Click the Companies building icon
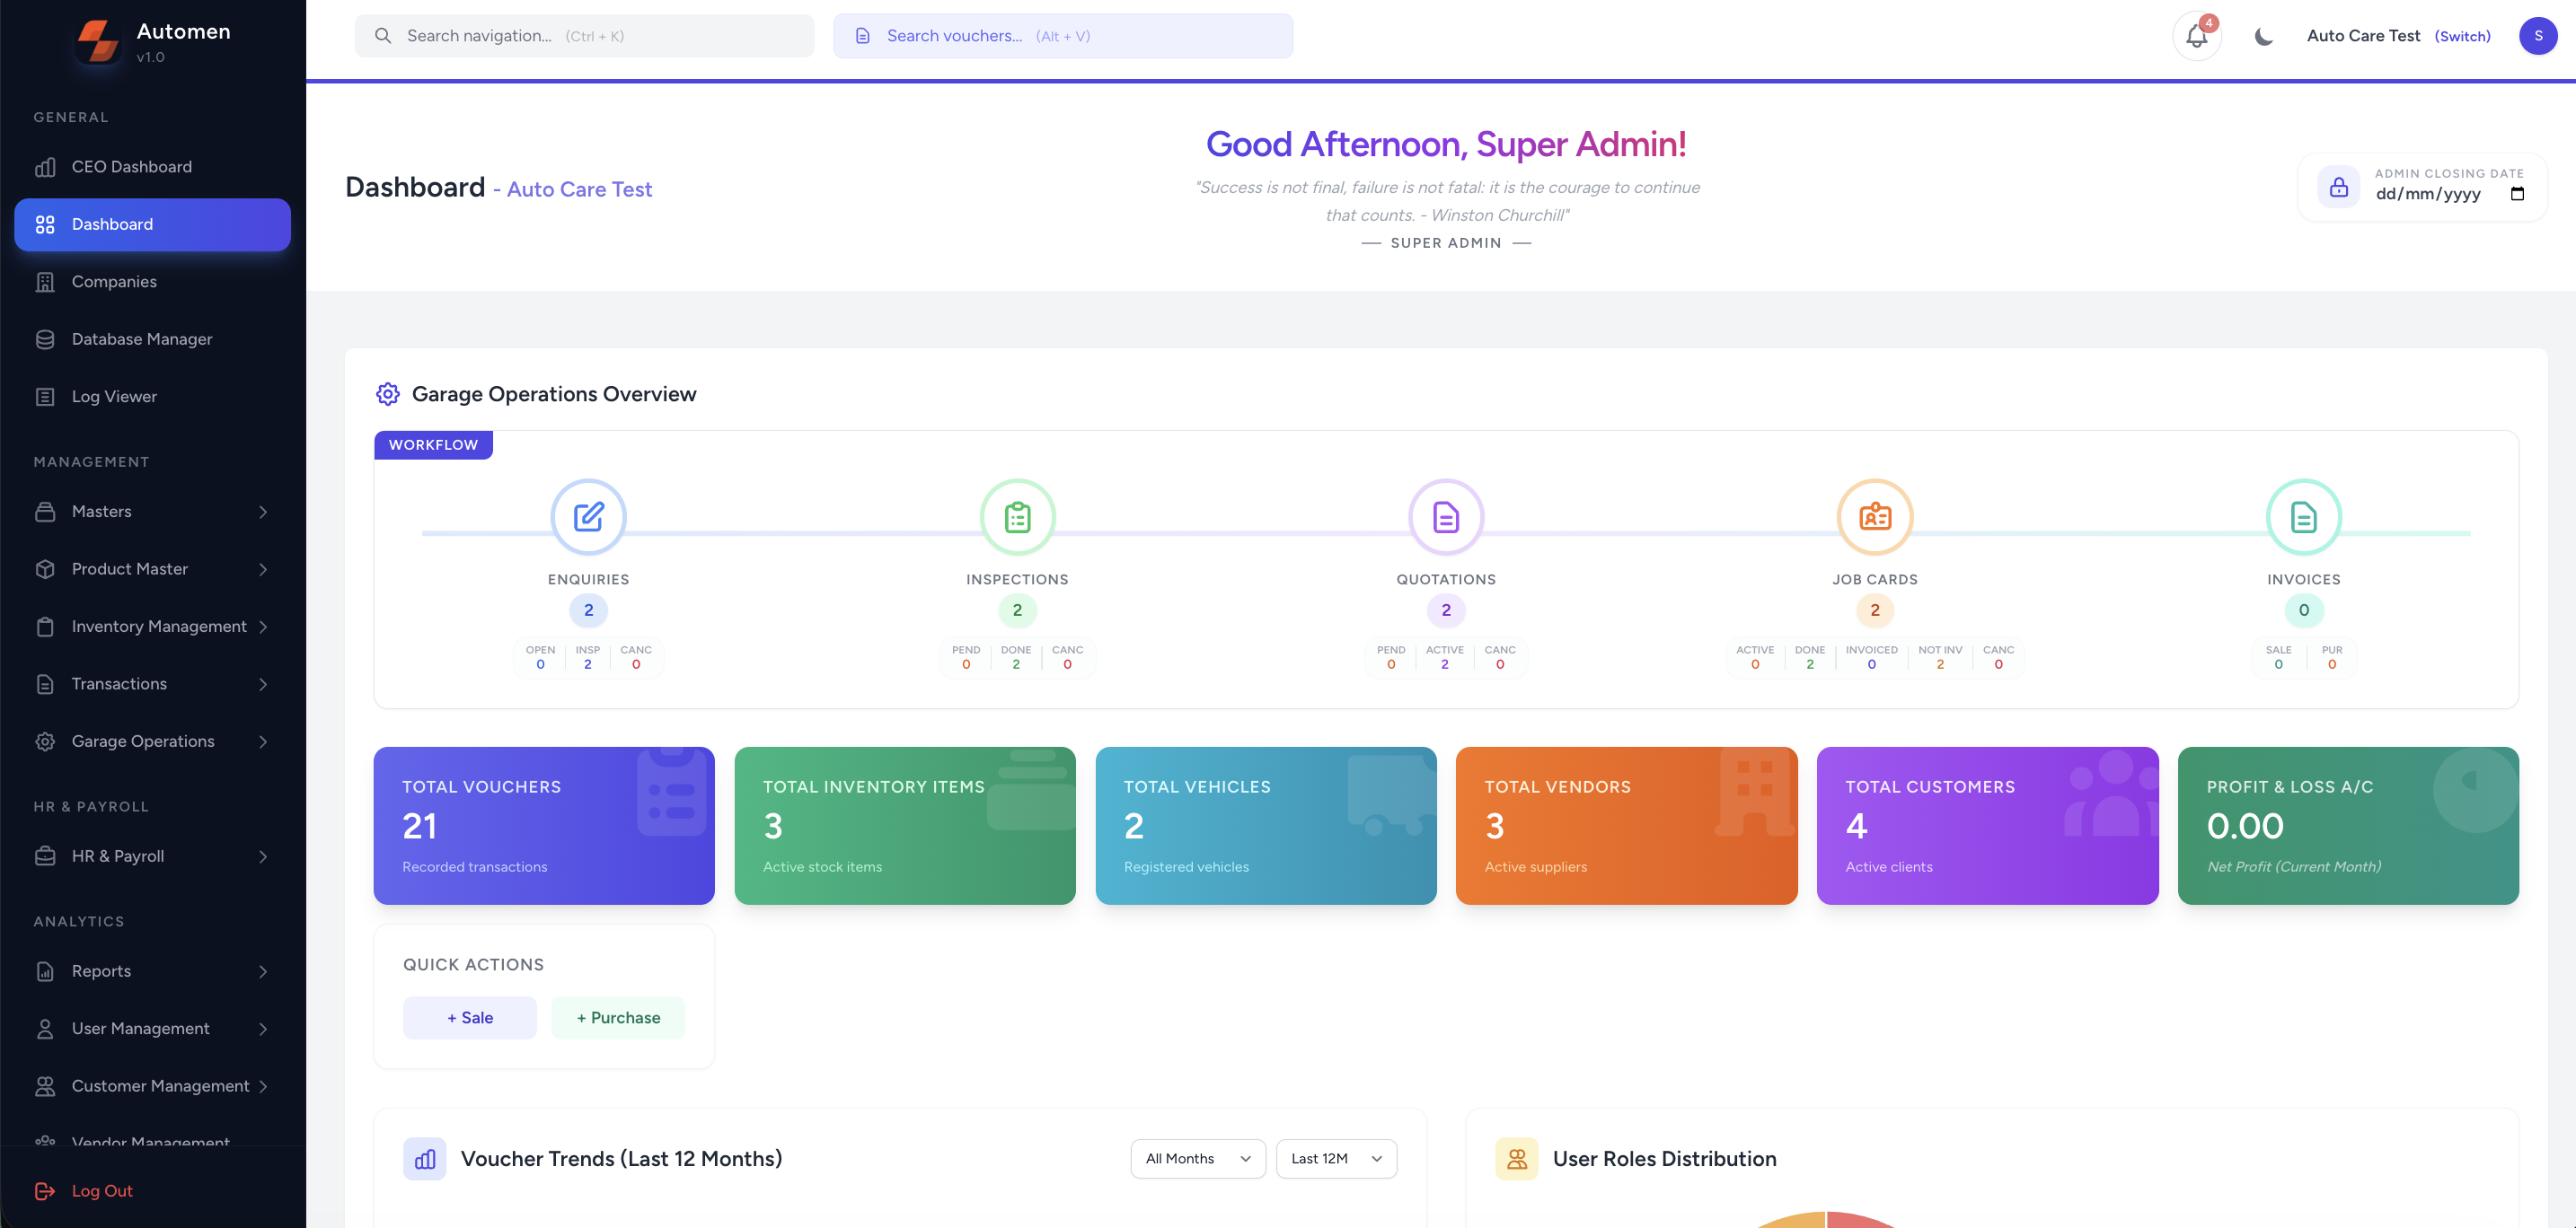2576x1228 pixels. (45, 282)
